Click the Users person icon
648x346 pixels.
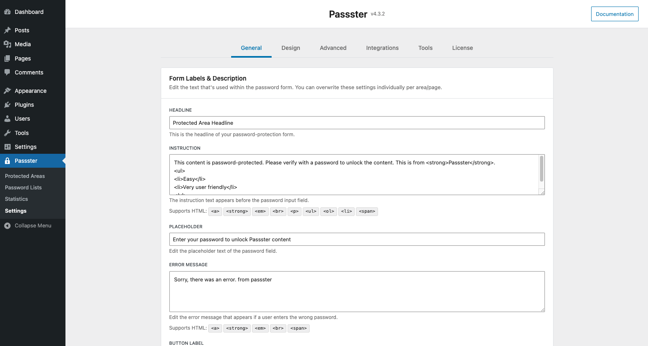(x=7, y=119)
